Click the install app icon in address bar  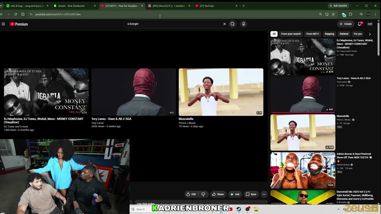coord(327,14)
